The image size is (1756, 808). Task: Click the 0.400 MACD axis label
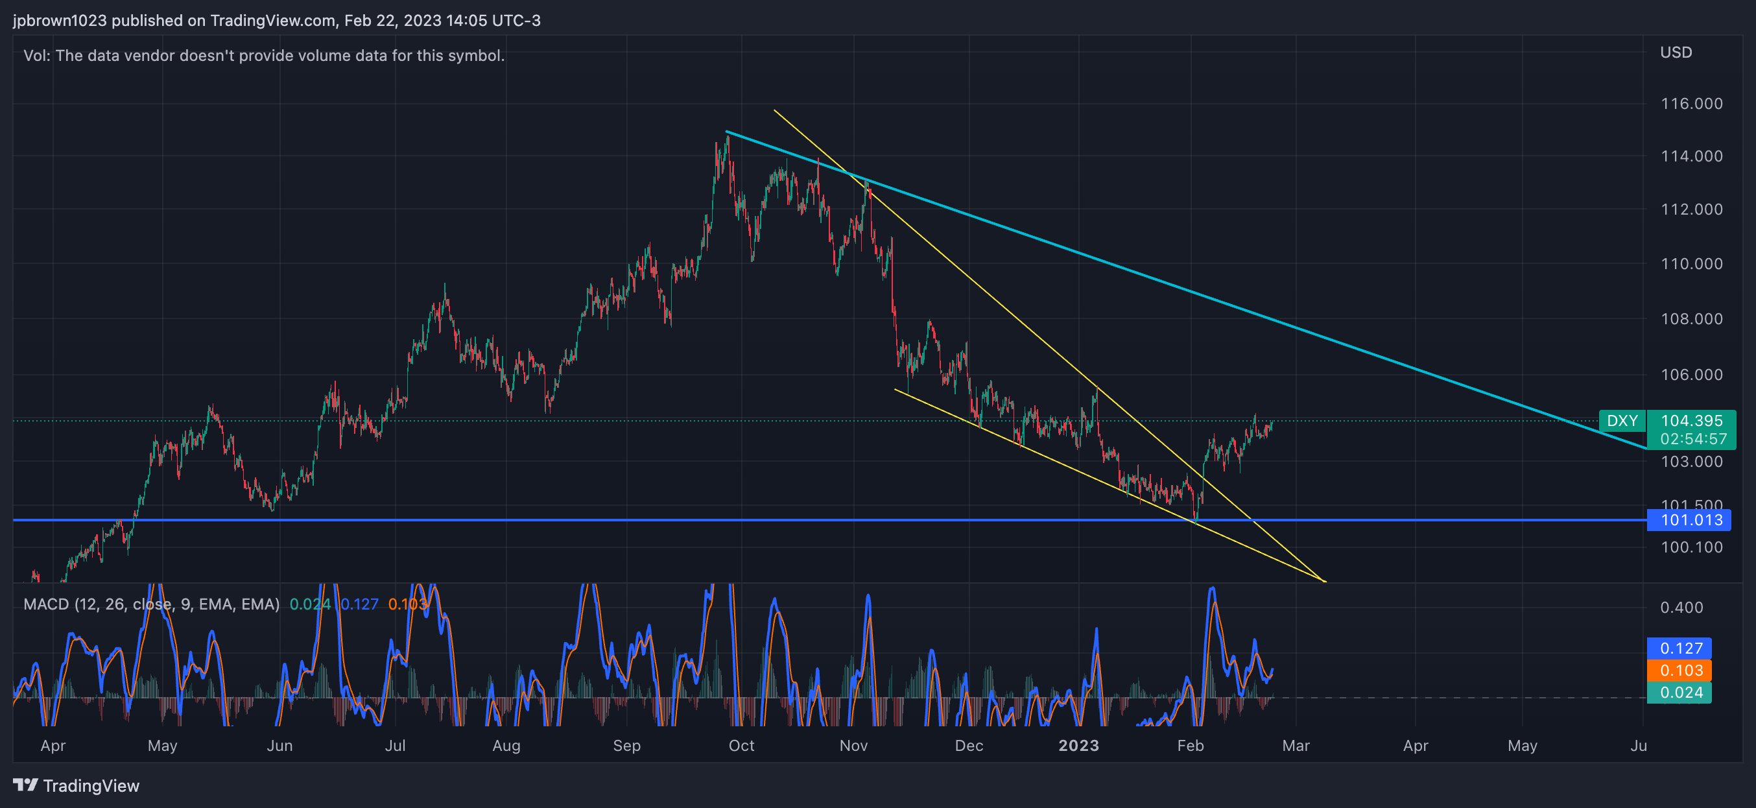point(1681,608)
